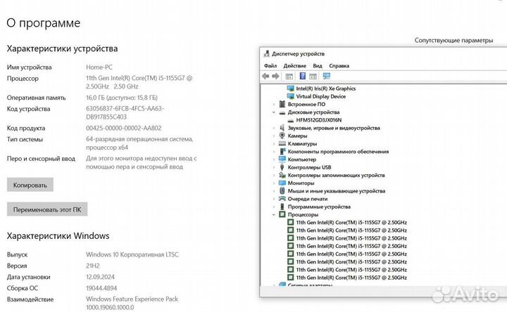
Task: Open the Вид menu
Action: click(318, 65)
